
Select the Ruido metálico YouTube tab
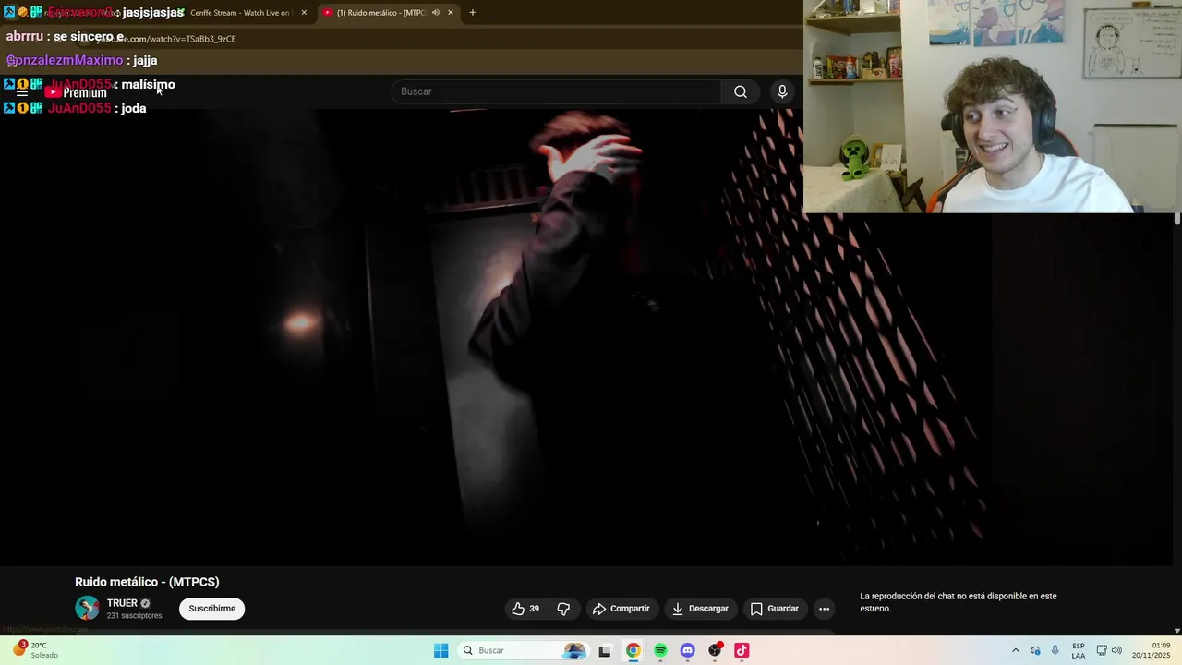click(380, 13)
